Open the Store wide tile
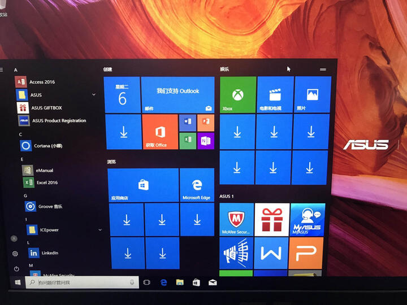This screenshot has height=305, width=407. (x=143, y=185)
